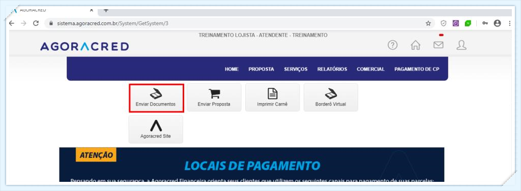This screenshot has width=521, height=191.
Task: Expand the COMERCIAL menu
Action: point(371,69)
